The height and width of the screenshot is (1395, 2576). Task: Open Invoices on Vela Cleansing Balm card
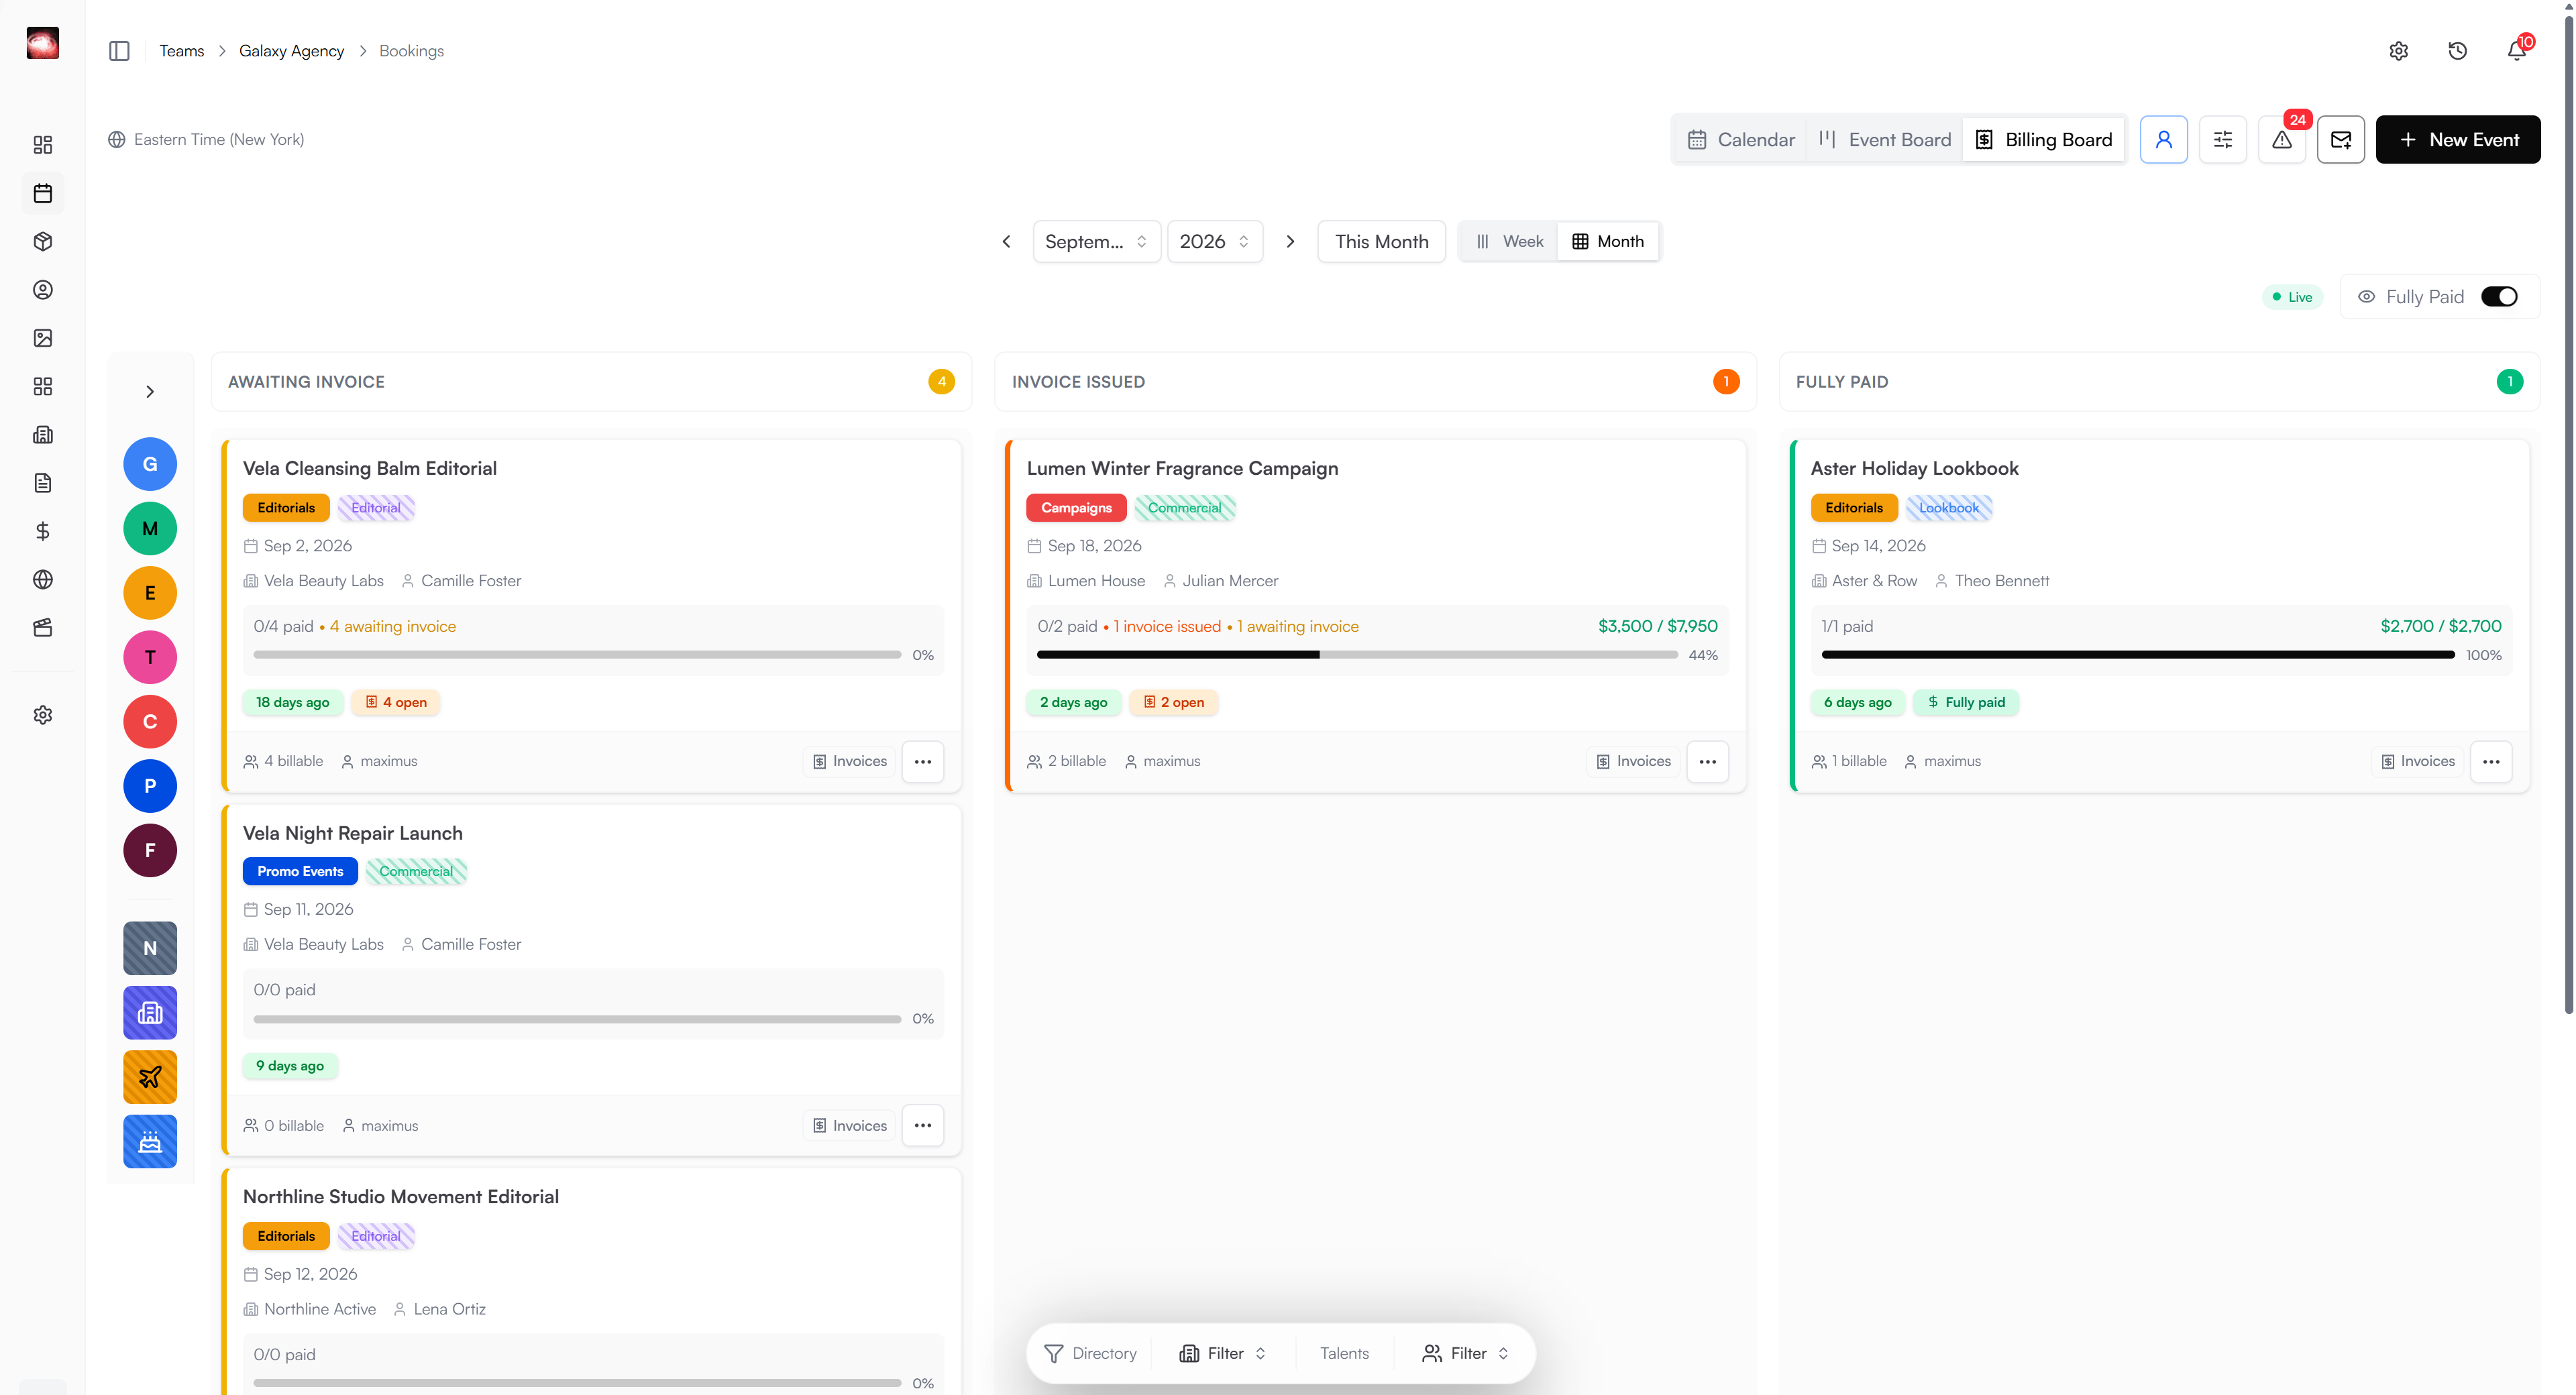850,761
